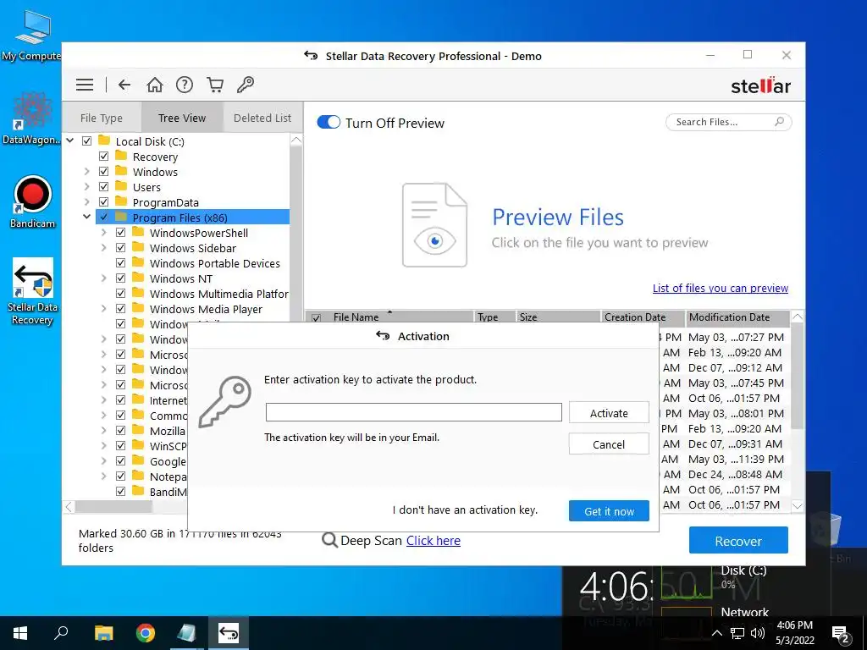Uncheck the ProgramData folder checkbox
This screenshot has height=650, width=867.
pos(103,201)
